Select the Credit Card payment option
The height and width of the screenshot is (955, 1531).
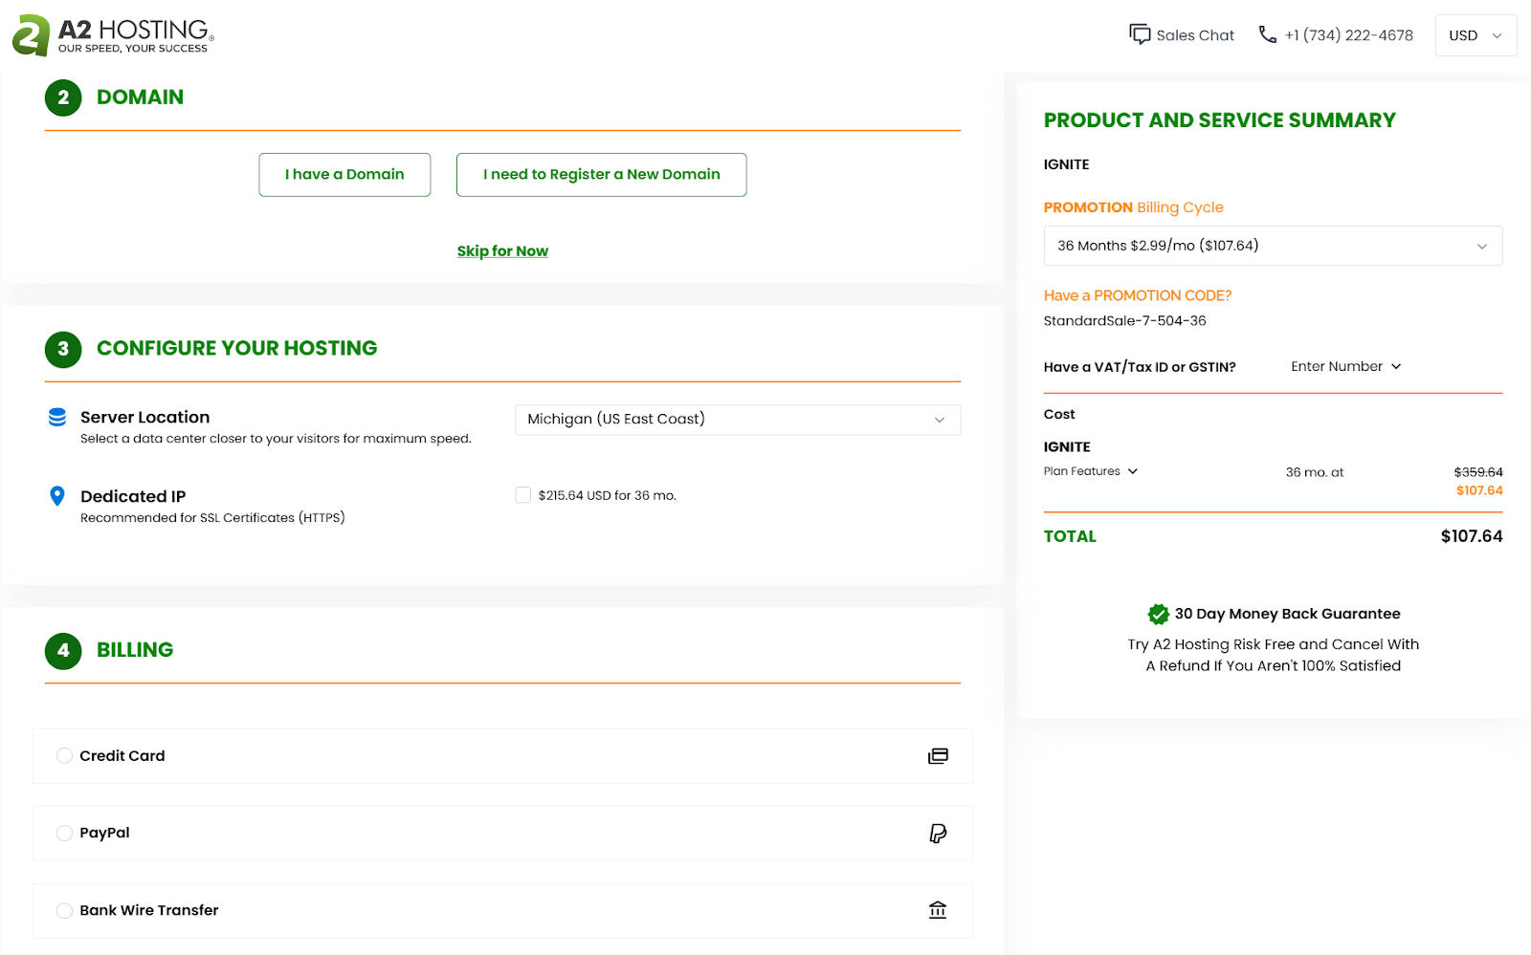[x=64, y=755]
